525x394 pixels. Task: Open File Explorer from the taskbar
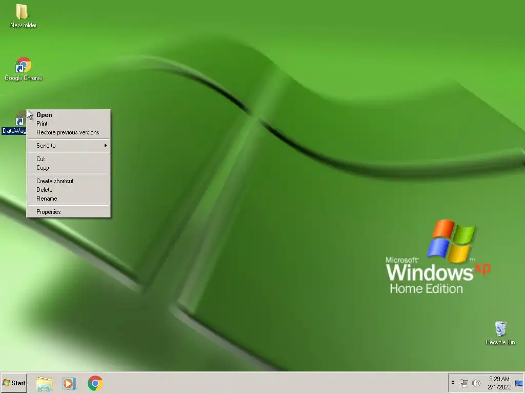tap(44, 383)
